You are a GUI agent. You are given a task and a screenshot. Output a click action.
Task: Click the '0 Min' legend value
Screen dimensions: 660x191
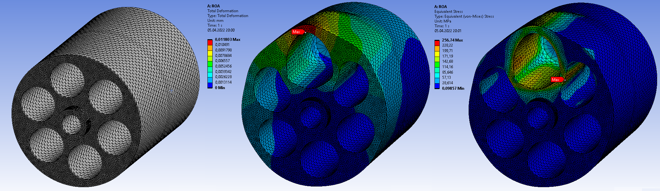[x=220, y=88]
